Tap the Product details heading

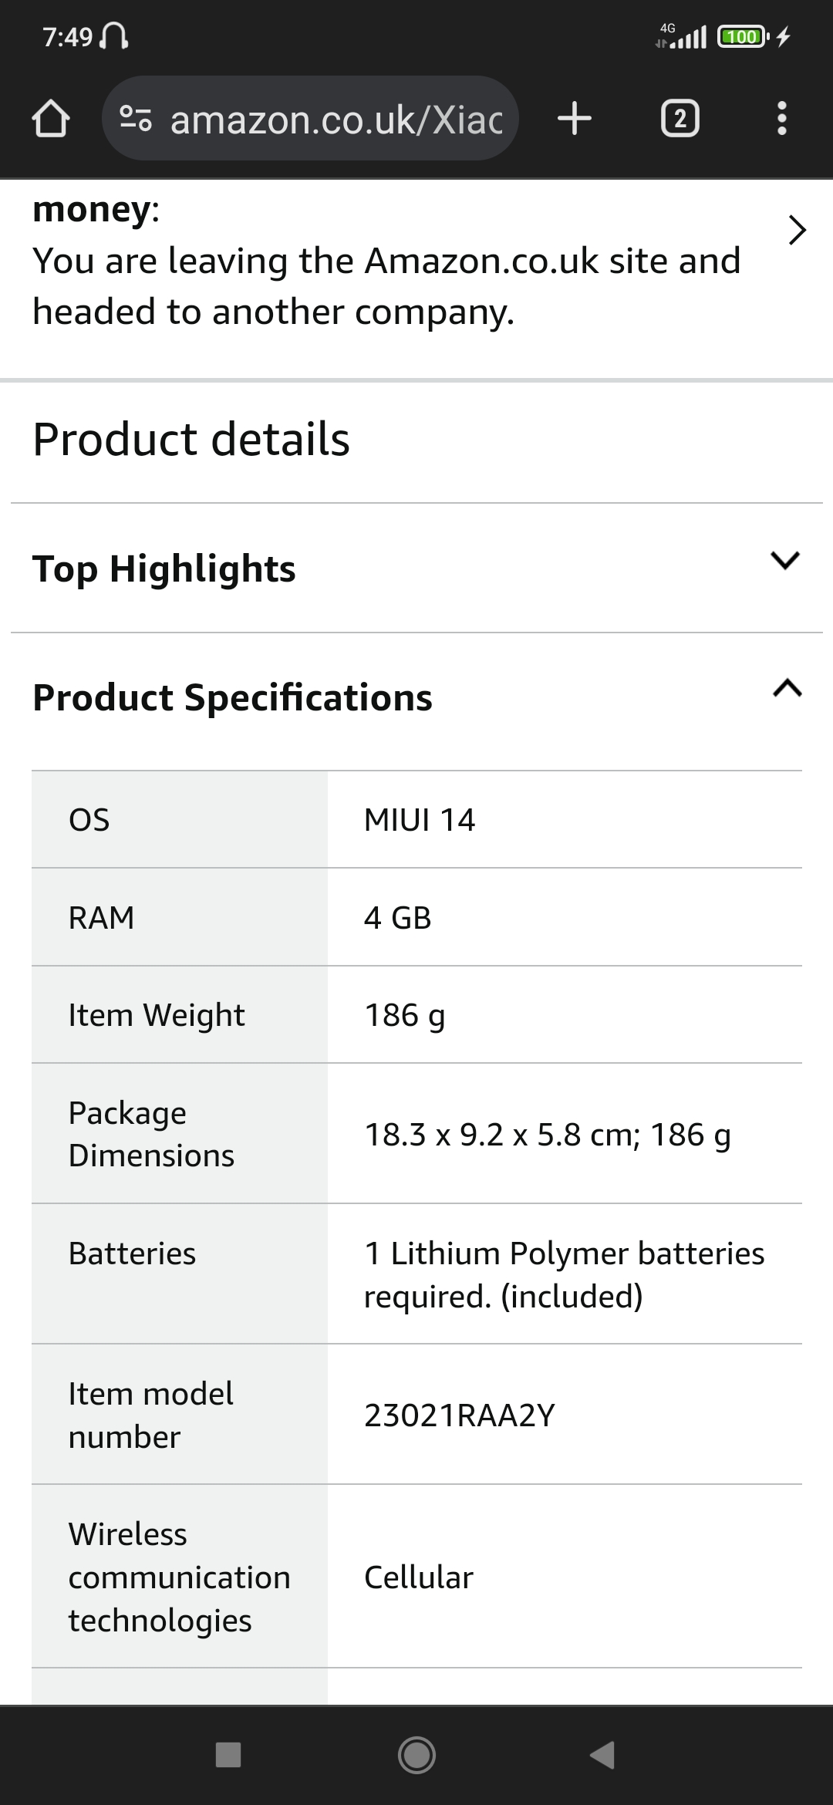191,440
